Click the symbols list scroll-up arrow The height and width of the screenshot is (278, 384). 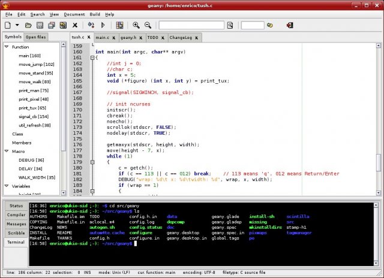click(x=64, y=44)
